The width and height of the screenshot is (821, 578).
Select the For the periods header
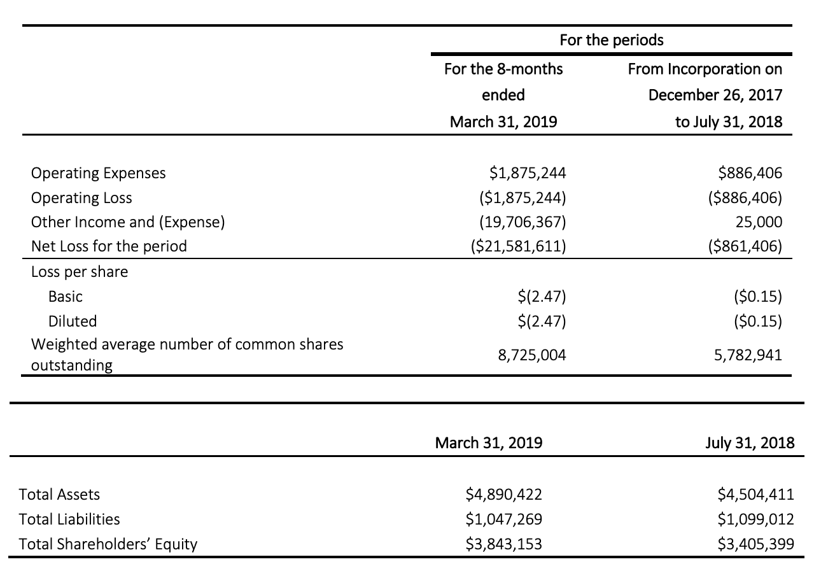611,40
